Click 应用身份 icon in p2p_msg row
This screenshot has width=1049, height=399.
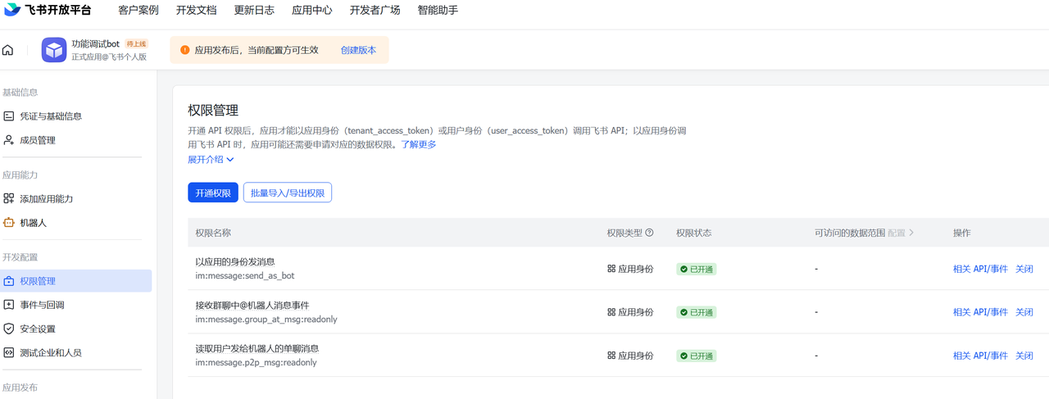tap(611, 356)
